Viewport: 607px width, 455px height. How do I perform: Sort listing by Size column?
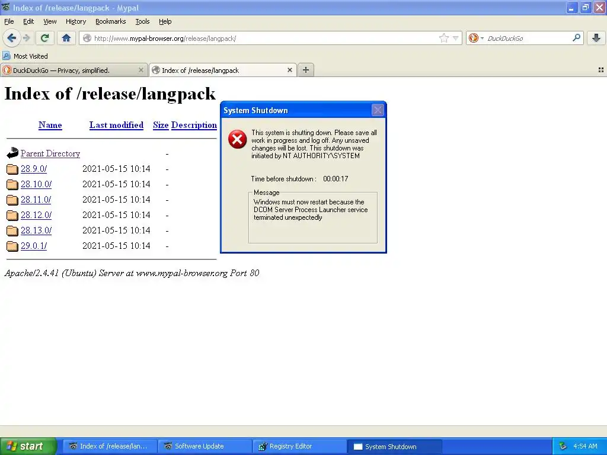[161, 125]
